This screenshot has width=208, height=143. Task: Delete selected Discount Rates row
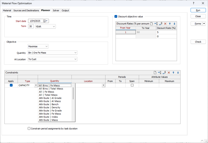pos(165,24)
